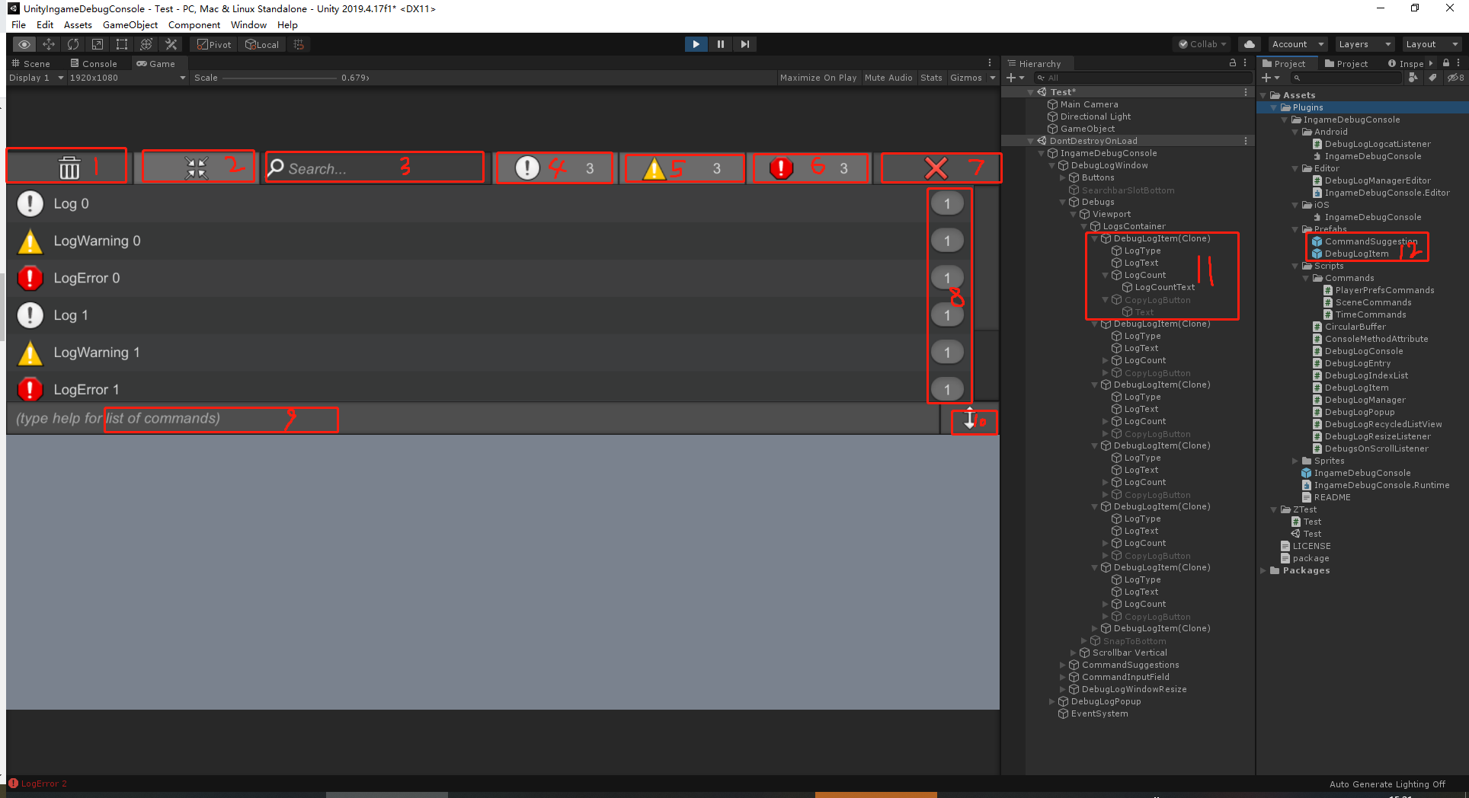Click the warning log filter showing 3

tap(682, 168)
